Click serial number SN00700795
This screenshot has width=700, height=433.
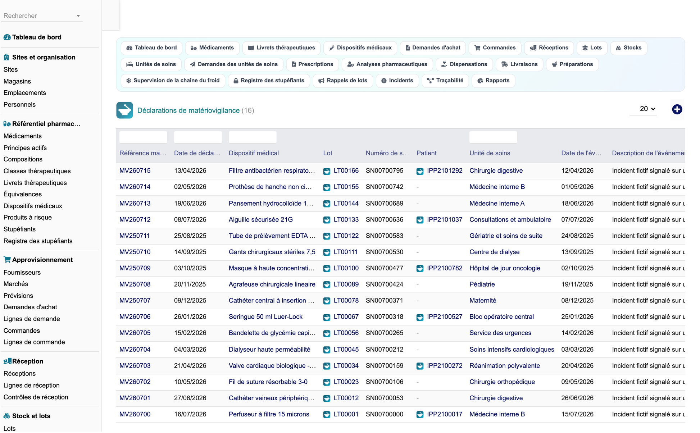(x=384, y=171)
